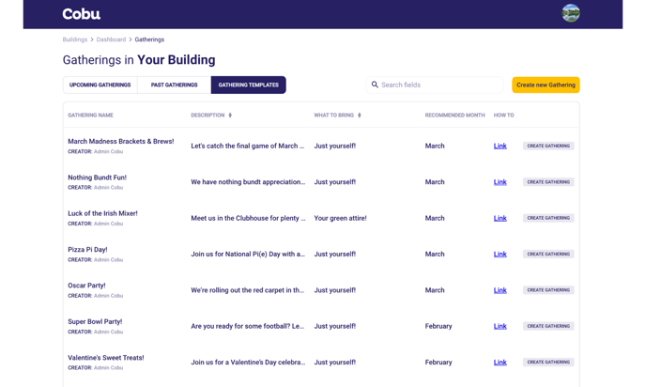
Task: Create gathering from Oscar Party template
Action: click(x=548, y=290)
